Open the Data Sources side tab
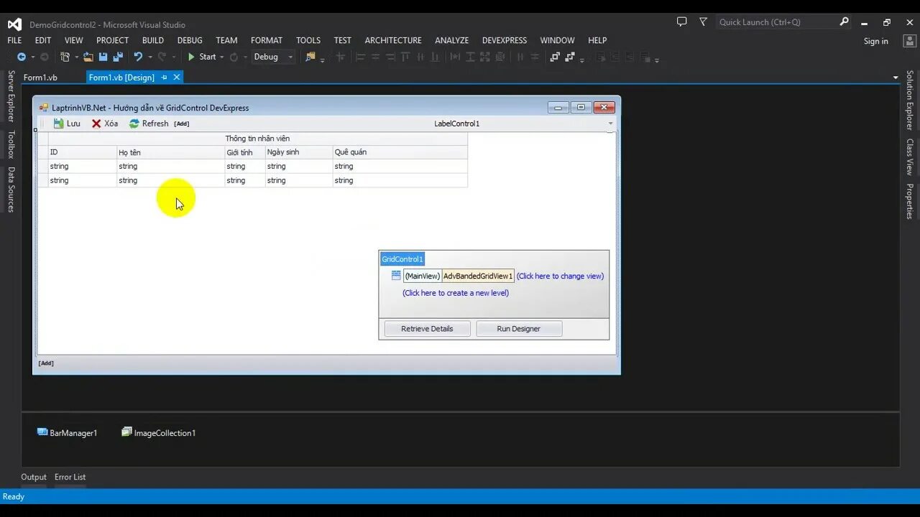 click(x=11, y=190)
